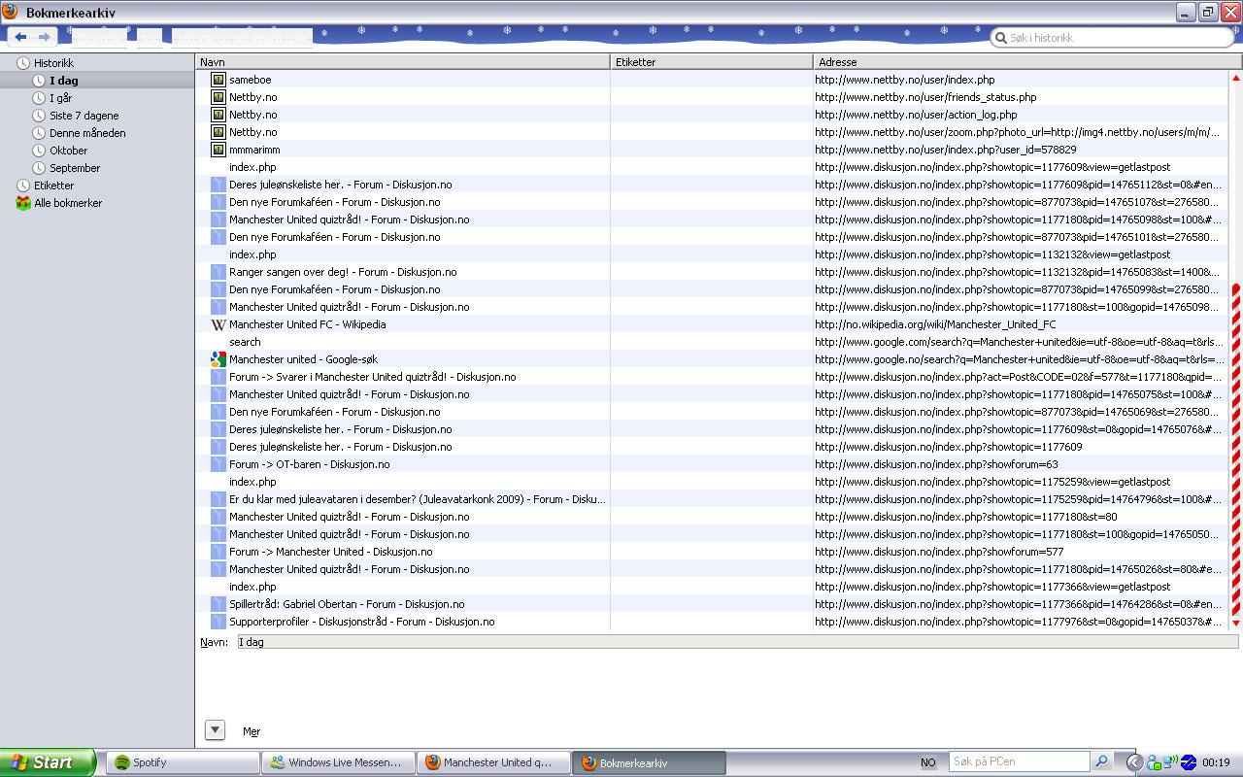Click the scrollbar up arrow
Image resolution: width=1243 pixels, height=777 pixels.
point(1236,78)
